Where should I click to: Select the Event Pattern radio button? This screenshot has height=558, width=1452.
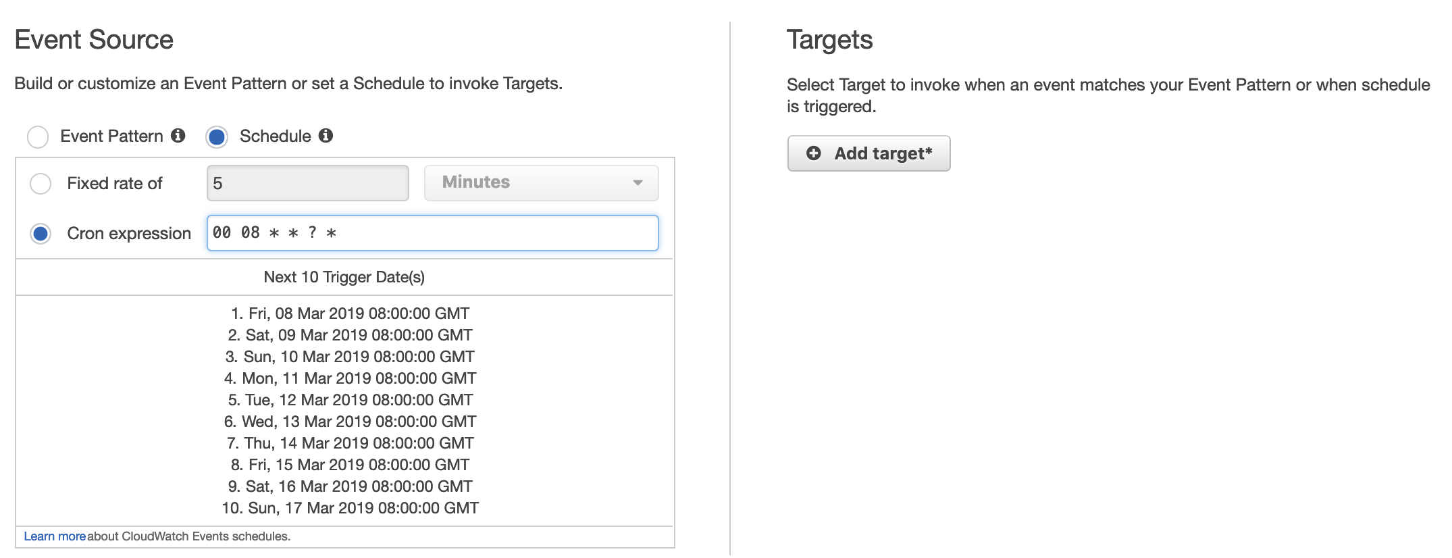point(38,136)
